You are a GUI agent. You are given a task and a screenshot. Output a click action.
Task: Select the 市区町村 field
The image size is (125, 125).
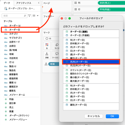(x=14, y=58)
